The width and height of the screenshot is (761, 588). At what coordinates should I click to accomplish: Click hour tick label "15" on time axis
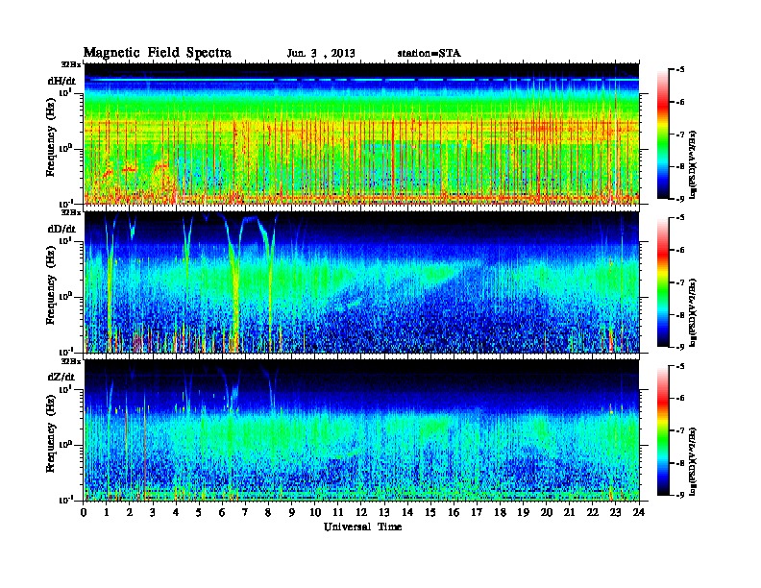coord(430,512)
